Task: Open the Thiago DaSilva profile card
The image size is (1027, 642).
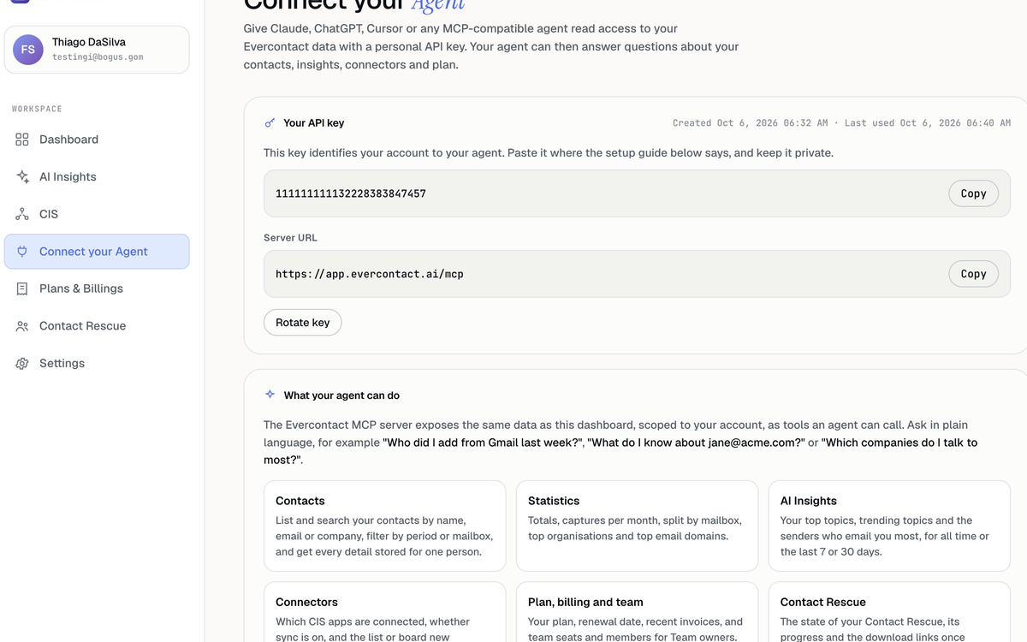Action: point(97,50)
